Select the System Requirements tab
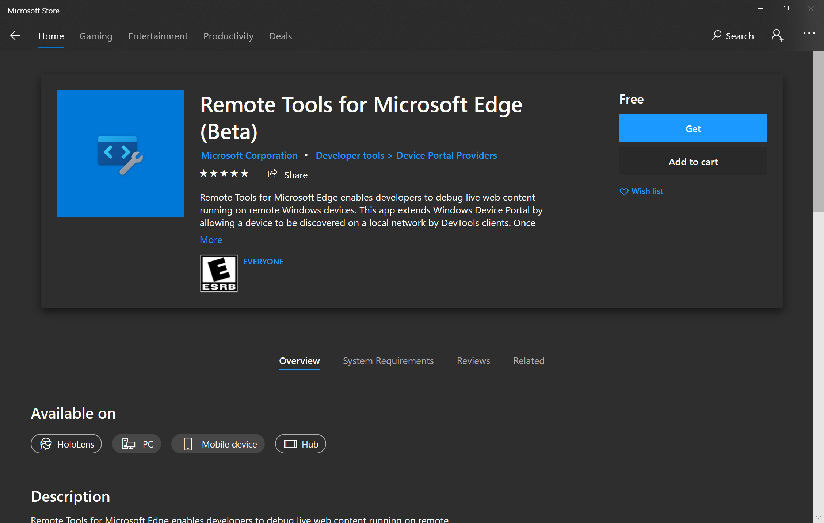The image size is (824, 523). (x=388, y=360)
